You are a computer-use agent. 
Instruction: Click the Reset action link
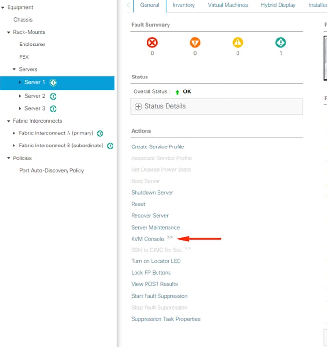pyautogui.click(x=138, y=204)
